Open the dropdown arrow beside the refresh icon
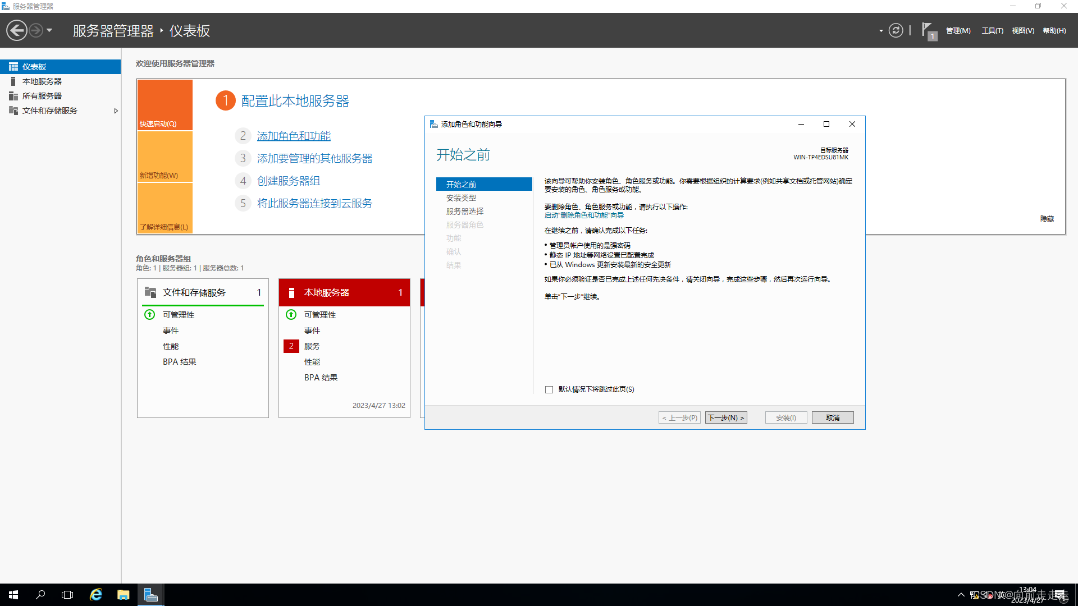Screen dimensions: 1078x606 (881, 31)
